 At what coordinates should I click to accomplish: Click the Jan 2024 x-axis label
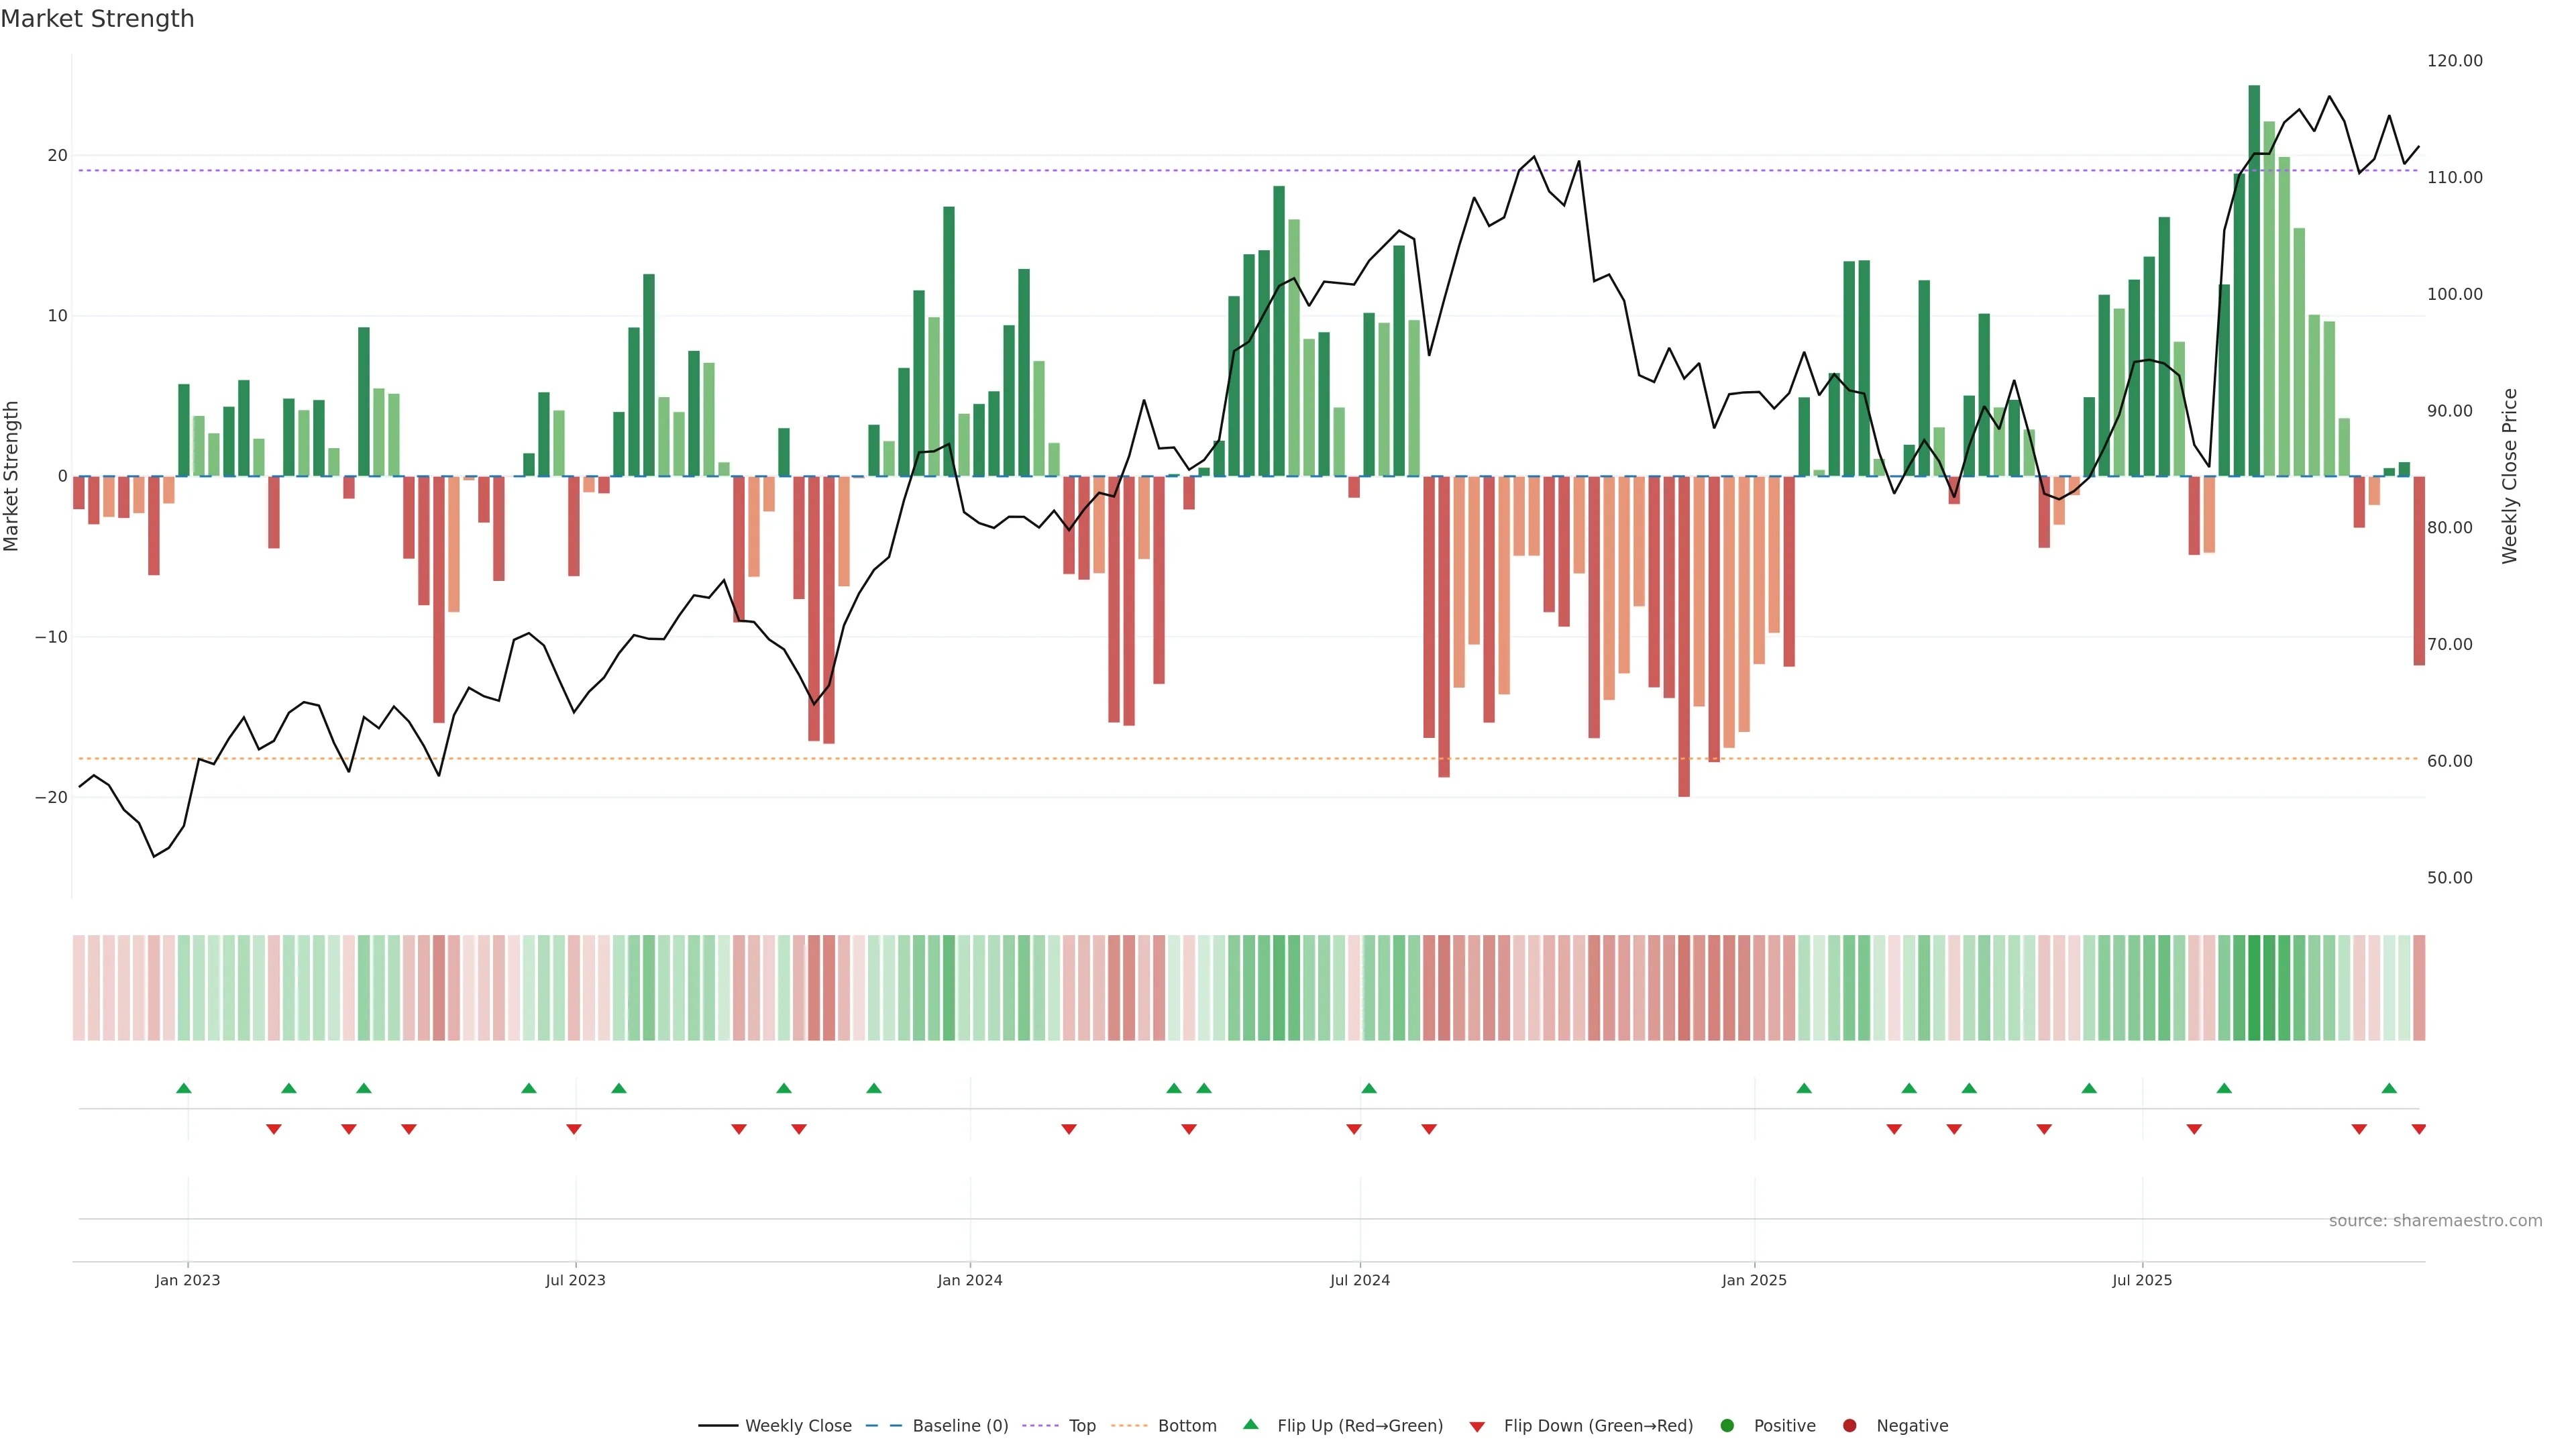[x=969, y=1280]
